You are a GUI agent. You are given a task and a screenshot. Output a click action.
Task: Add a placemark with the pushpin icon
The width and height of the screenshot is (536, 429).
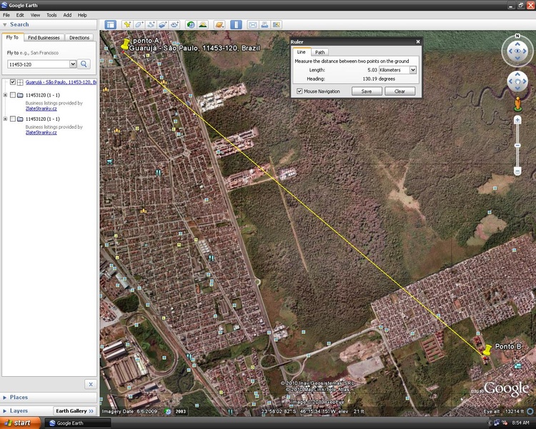pos(127,24)
